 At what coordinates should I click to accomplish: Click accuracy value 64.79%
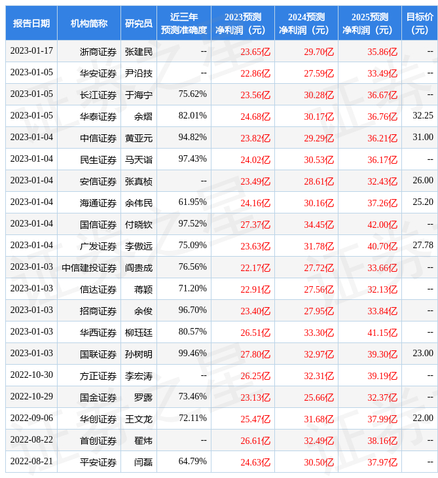(x=192, y=461)
